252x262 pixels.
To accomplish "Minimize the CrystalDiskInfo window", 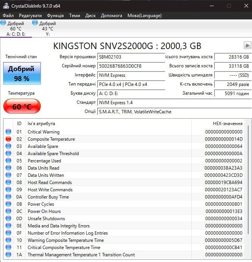I will [x=212, y=6].
